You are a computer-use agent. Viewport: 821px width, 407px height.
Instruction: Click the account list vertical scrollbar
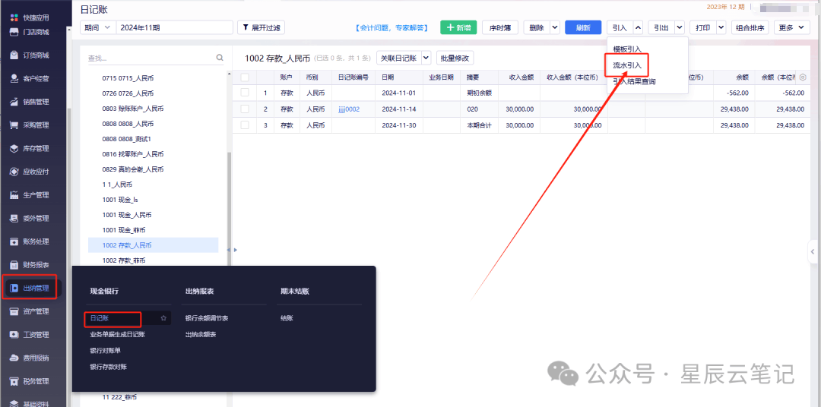[x=229, y=197]
